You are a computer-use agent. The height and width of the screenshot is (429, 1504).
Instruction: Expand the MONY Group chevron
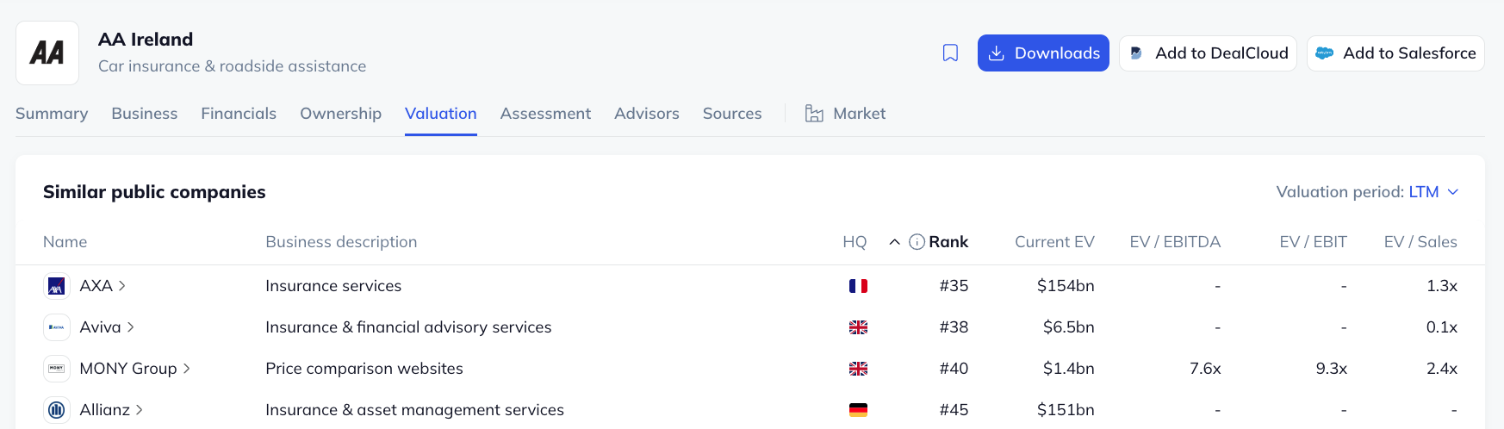[187, 369]
